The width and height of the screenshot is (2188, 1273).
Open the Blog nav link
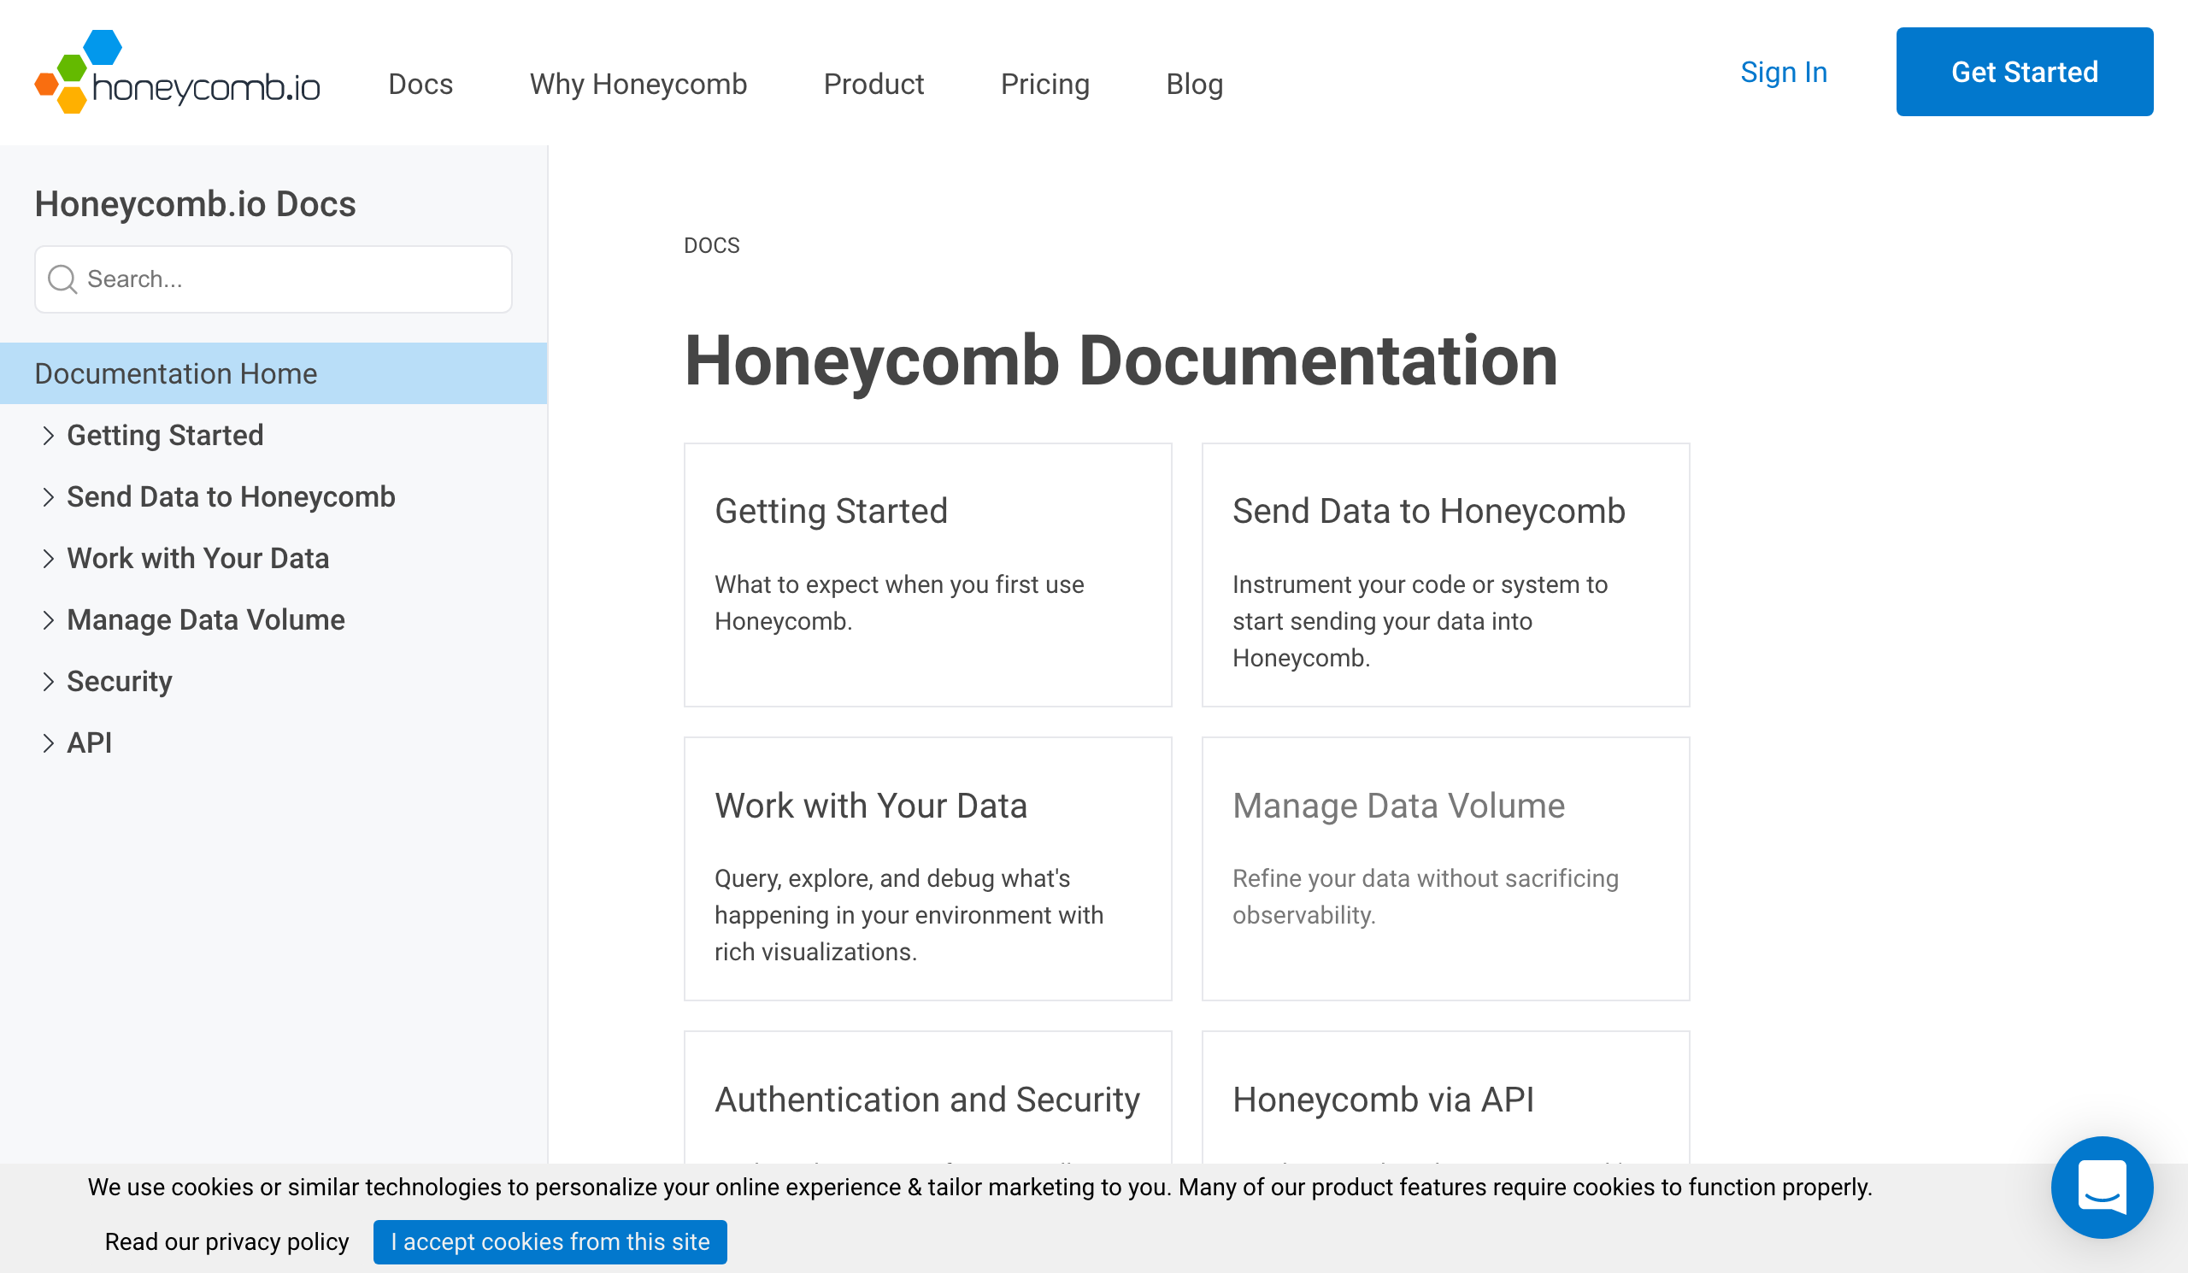1194,85
